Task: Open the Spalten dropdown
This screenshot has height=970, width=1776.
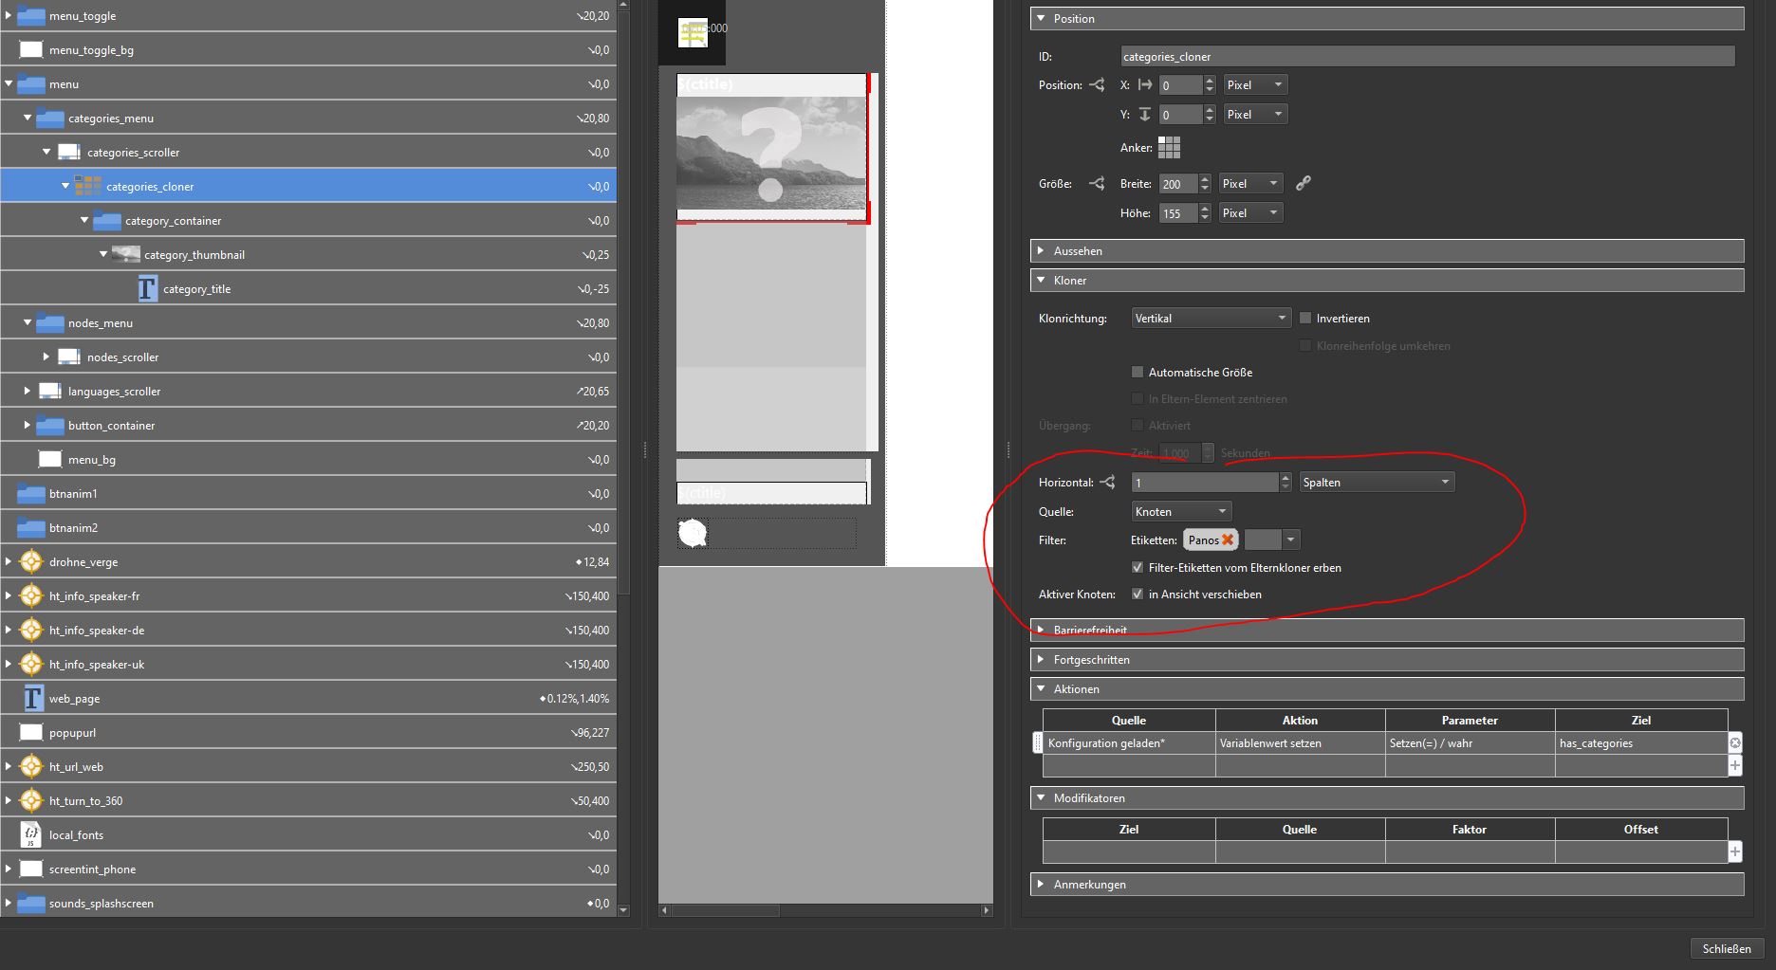Action: (x=1377, y=482)
